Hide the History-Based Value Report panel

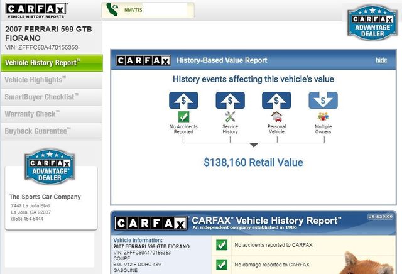381,60
